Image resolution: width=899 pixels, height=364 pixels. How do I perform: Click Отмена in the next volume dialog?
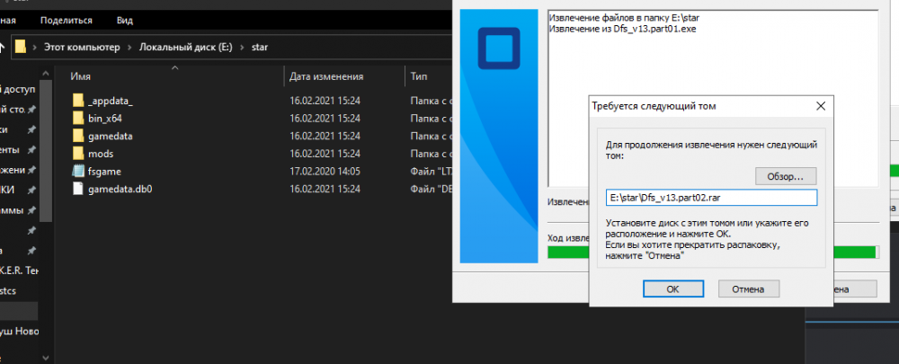pos(748,289)
